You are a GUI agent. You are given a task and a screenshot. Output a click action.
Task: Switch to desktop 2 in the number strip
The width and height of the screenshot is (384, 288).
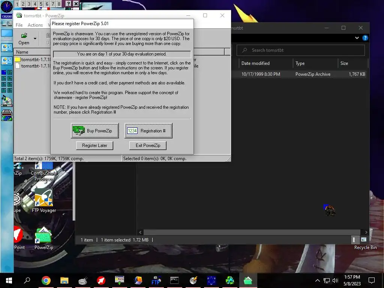tap(23, 4)
